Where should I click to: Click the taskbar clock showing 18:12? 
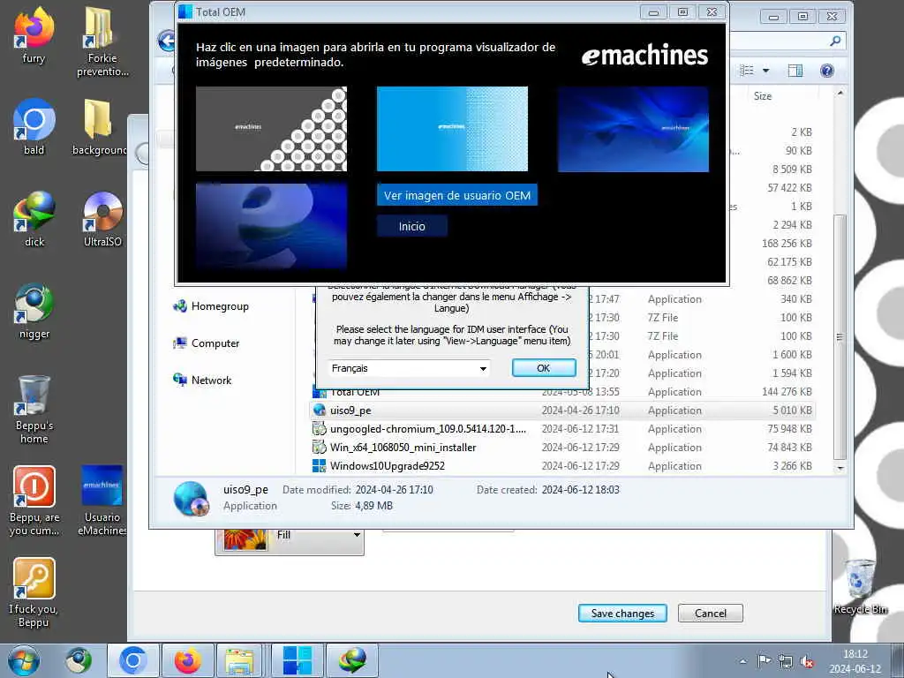click(855, 661)
